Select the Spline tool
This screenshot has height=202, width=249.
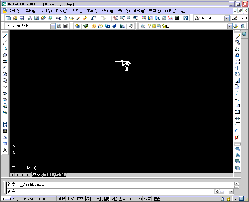5,86
